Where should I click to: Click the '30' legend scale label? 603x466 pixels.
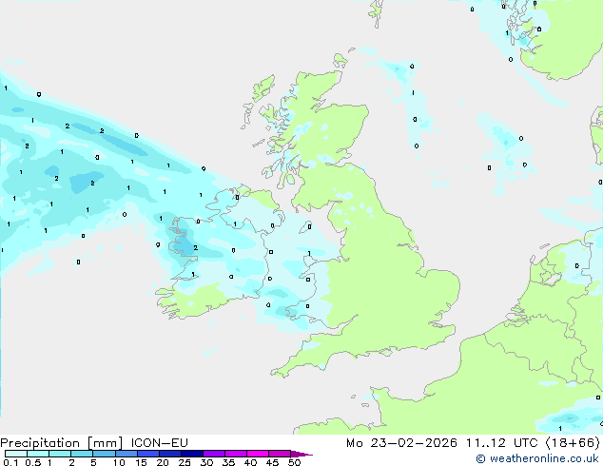pos(206,462)
